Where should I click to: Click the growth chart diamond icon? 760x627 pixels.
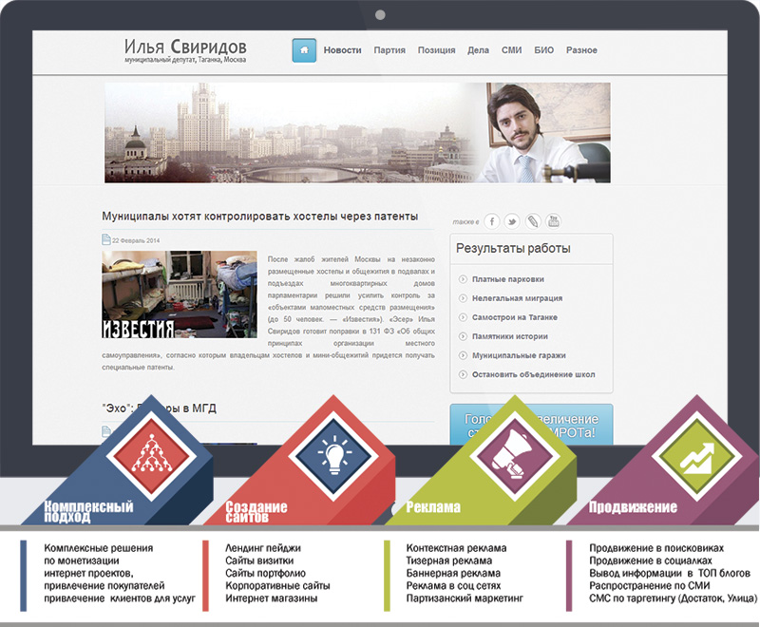pos(696,456)
